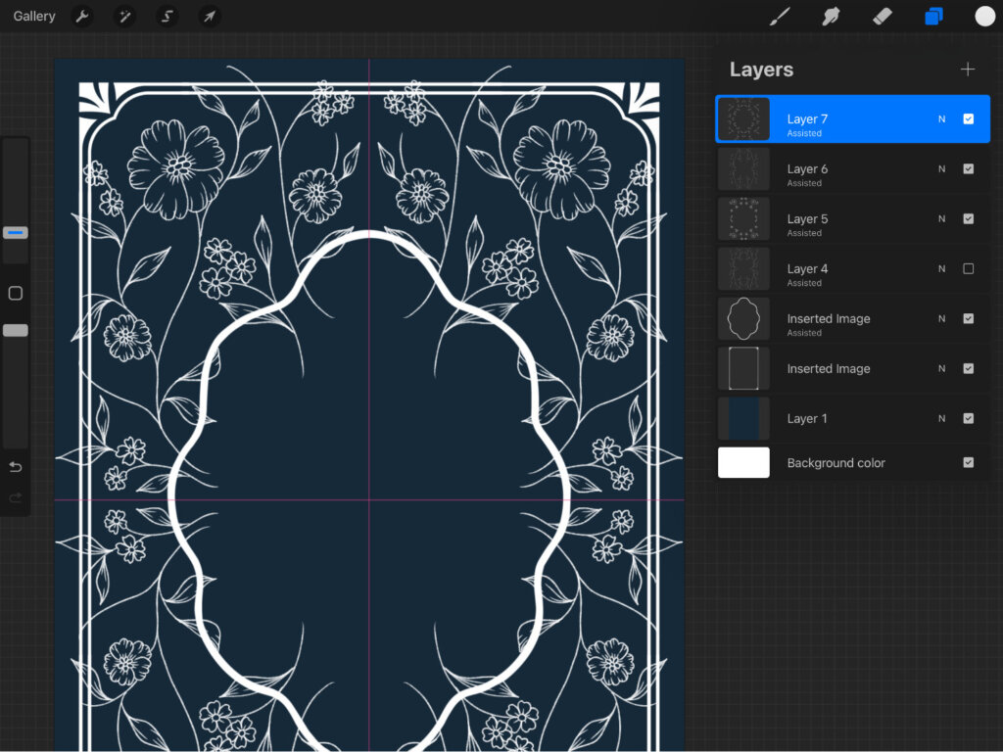This screenshot has height=752, width=1003.
Task: Select the Eraser tool
Action: (x=882, y=17)
